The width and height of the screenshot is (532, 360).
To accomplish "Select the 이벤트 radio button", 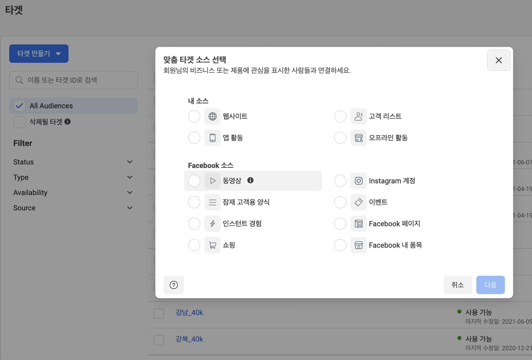I will [340, 202].
